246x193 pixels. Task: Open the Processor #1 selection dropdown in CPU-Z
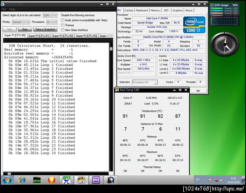coord(145,82)
